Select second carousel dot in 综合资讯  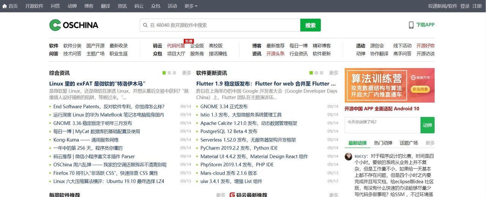[x=169, y=73]
